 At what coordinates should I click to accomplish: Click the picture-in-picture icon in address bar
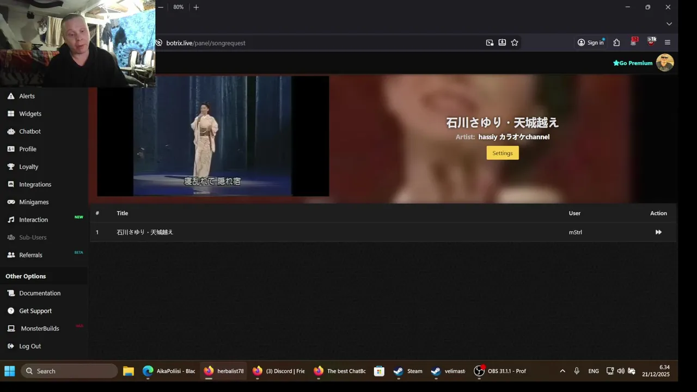click(490, 42)
